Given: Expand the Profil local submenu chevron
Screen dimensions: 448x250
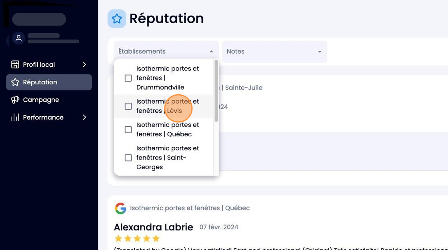Looking at the screenshot, I should pyautogui.click(x=84, y=64).
